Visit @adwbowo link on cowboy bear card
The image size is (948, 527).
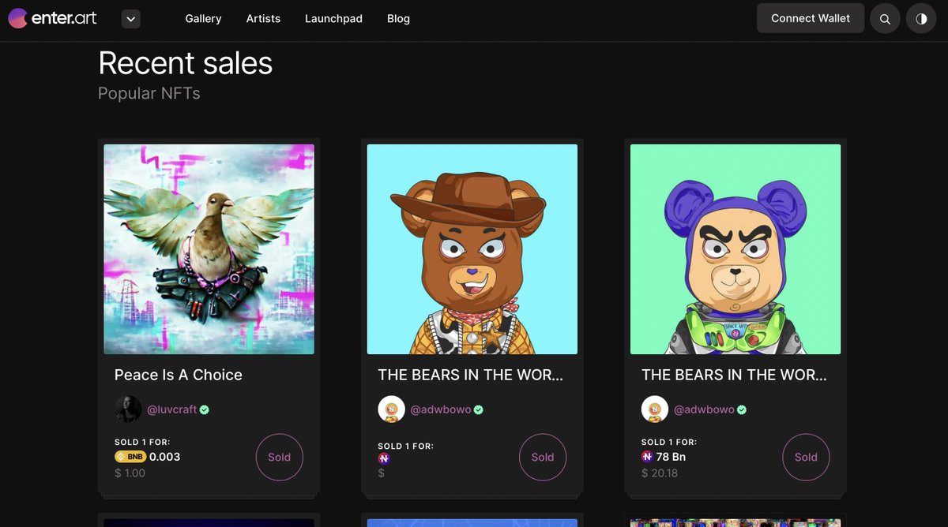point(441,409)
